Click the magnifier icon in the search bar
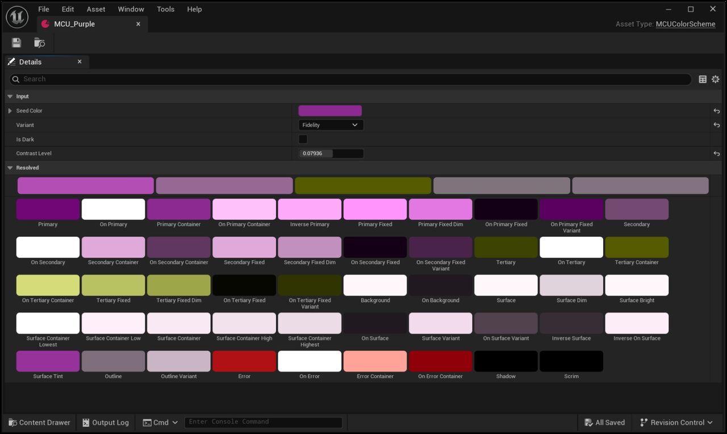The height and width of the screenshot is (434, 727). [x=16, y=79]
